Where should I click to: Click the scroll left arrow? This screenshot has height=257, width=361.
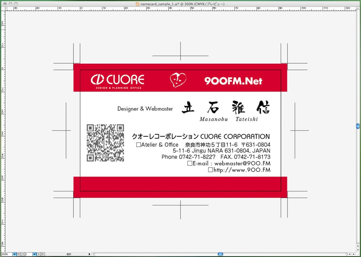click(350, 254)
